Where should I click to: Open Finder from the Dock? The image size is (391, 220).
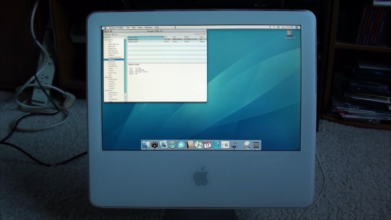[x=146, y=145]
